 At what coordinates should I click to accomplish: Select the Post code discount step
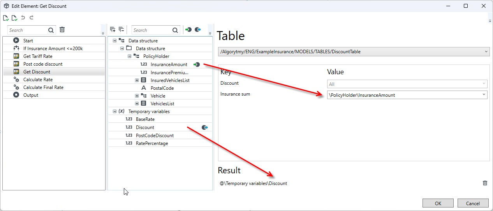pyautogui.click(x=54, y=64)
